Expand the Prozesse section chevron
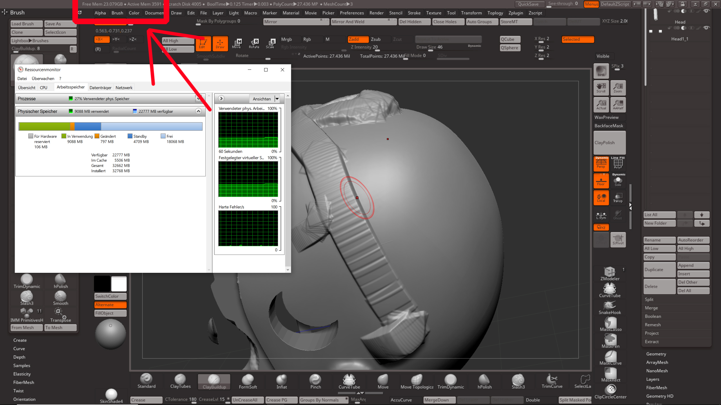721x405 pixels. (x=198, y=98)
